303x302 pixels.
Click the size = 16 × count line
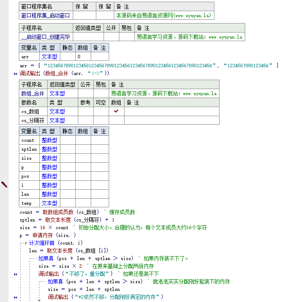(113, 227)
